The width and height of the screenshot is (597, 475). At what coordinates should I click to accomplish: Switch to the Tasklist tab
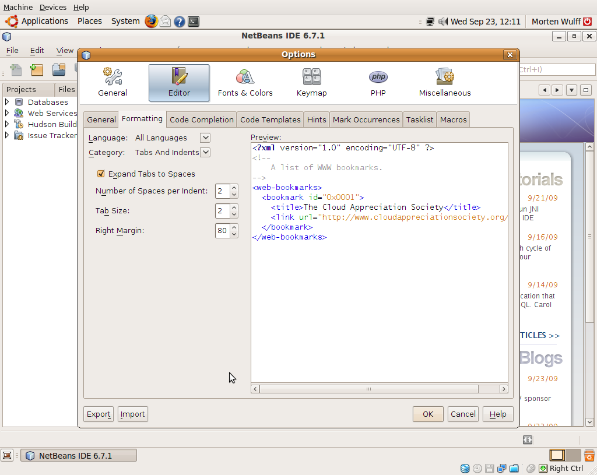(x=420, y=119)
